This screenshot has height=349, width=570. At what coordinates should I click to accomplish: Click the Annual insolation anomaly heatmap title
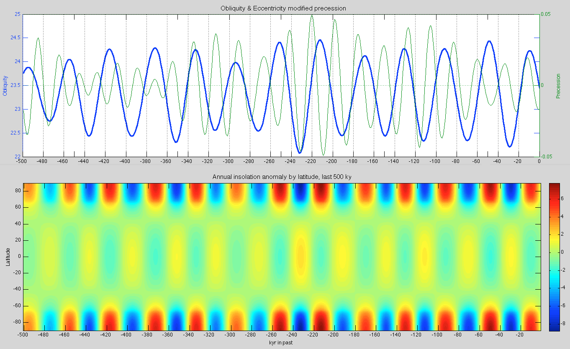(282, 177)
